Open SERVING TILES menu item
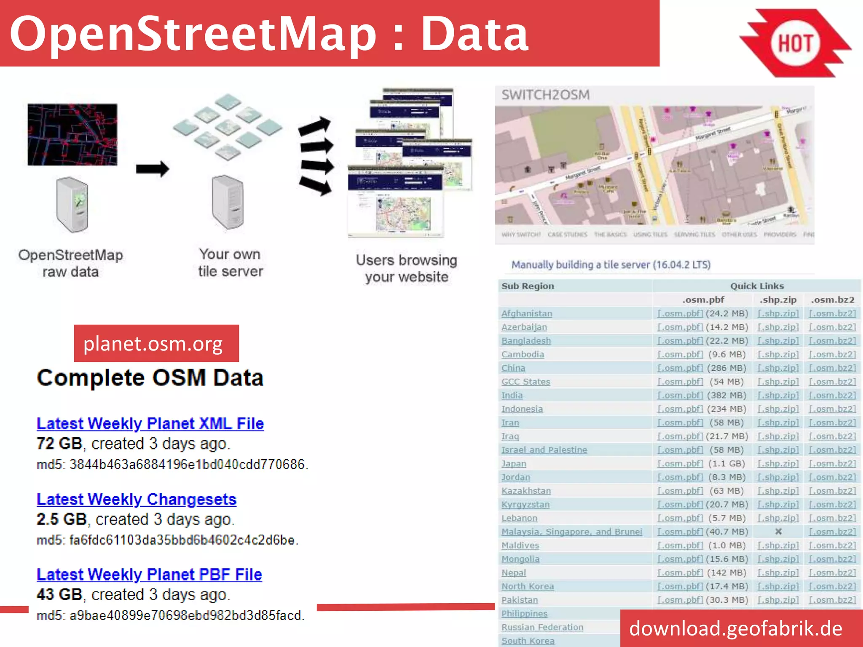 (694, 235)
